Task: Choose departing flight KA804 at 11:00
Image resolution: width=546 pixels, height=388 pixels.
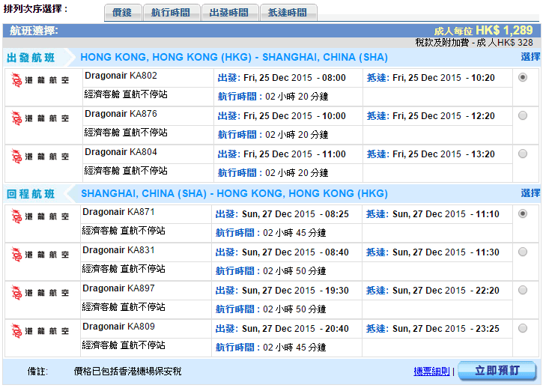Action: [x=522, y=154]
